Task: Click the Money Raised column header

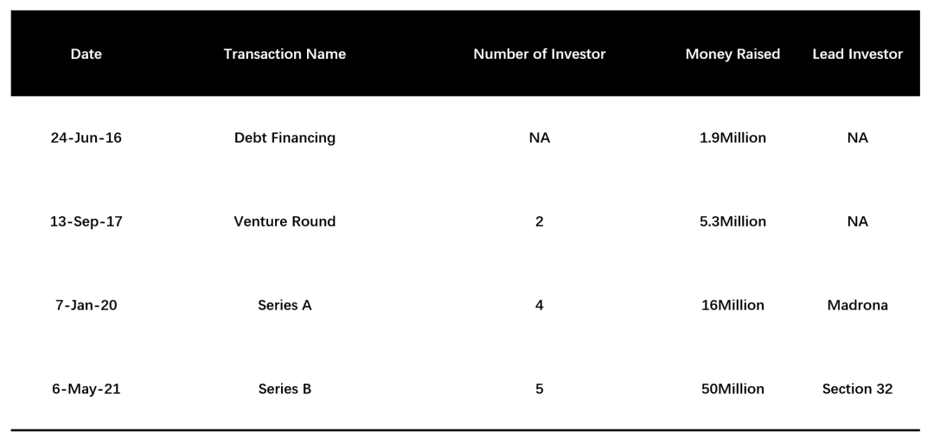Action: point(732,54)
